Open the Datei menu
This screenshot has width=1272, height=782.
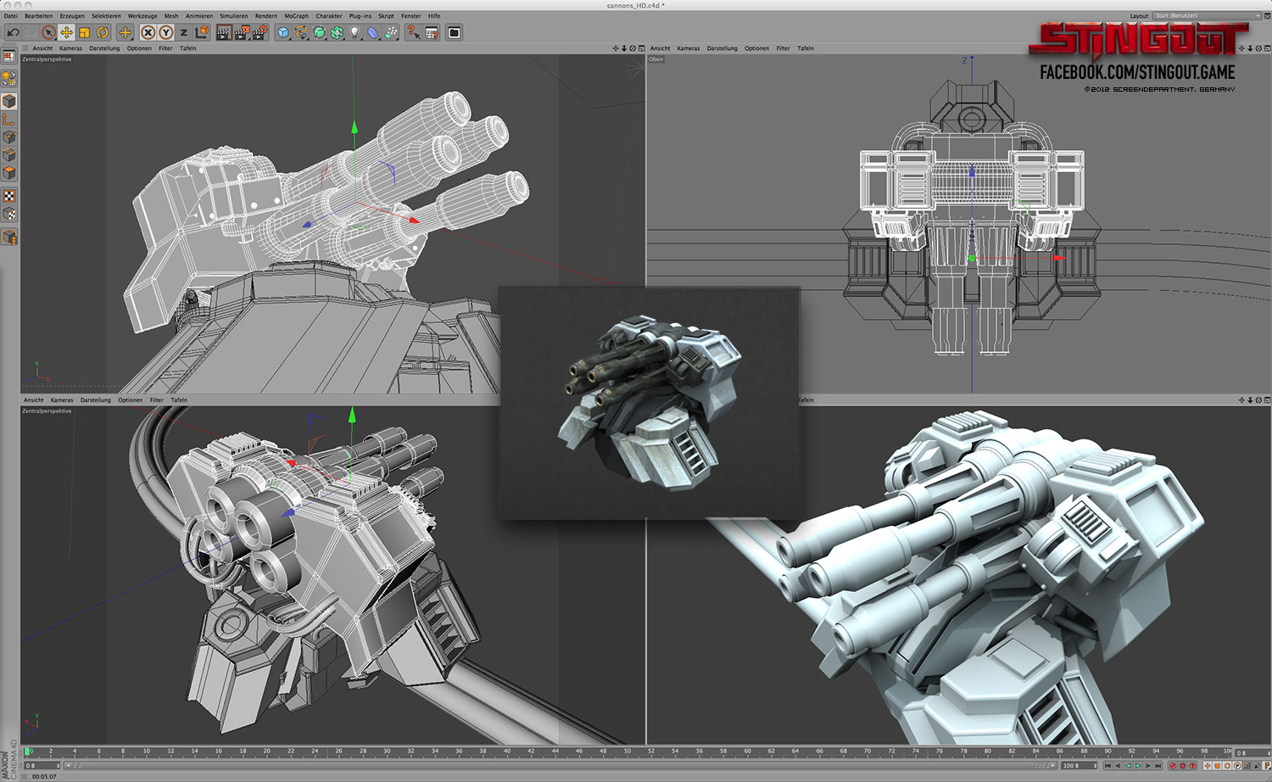tap(10, 16)
